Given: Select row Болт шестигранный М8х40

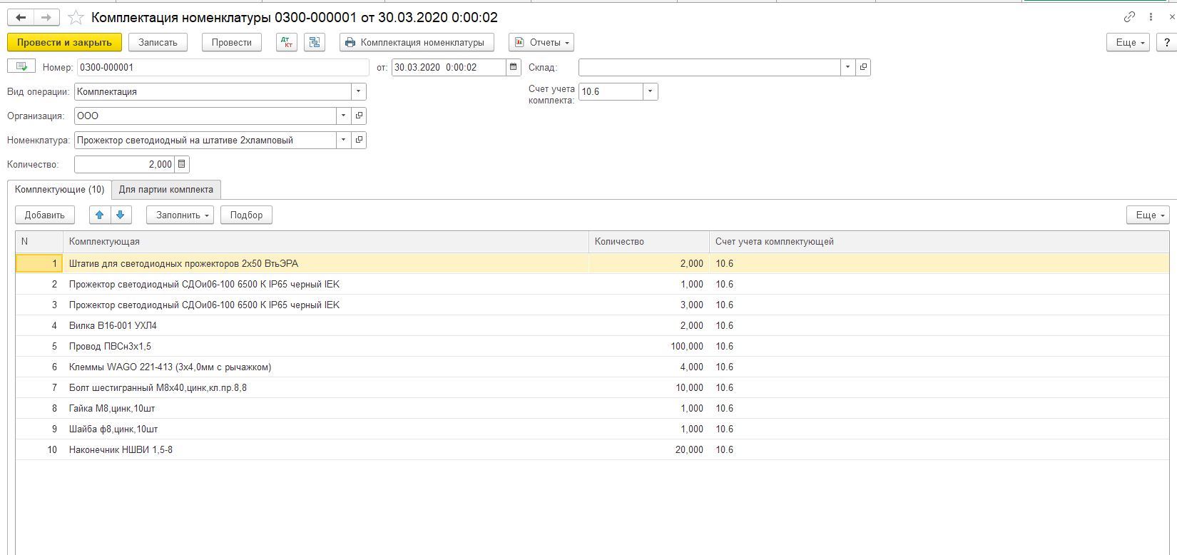Looking at the screenshot, I should click(592, 387).
